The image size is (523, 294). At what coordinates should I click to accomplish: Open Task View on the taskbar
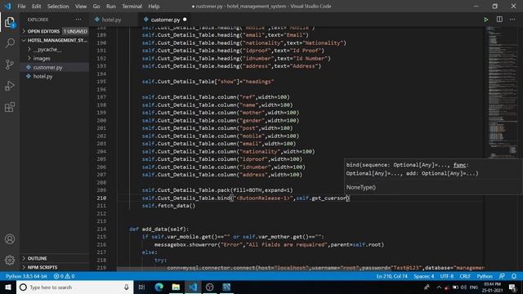[x=141, y=287]
